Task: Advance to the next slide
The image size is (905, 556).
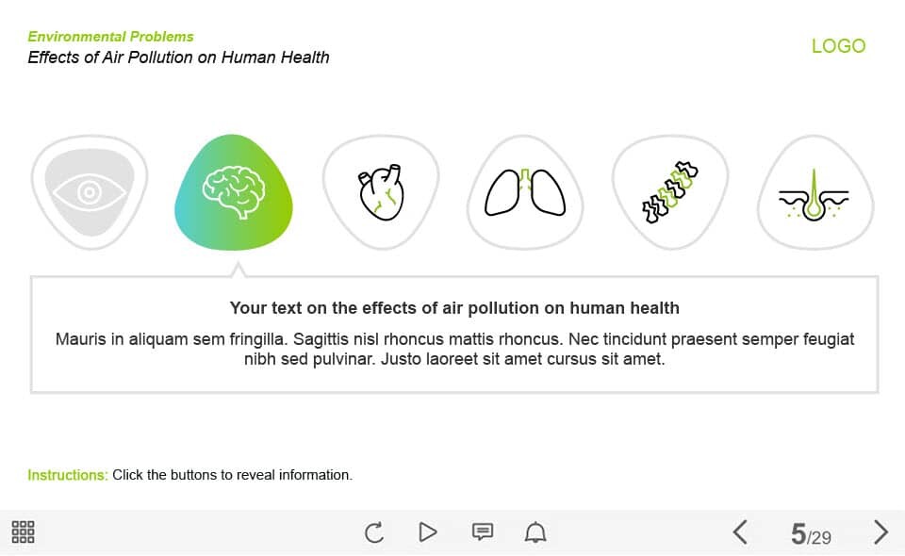Action: [x=880, y=532]
